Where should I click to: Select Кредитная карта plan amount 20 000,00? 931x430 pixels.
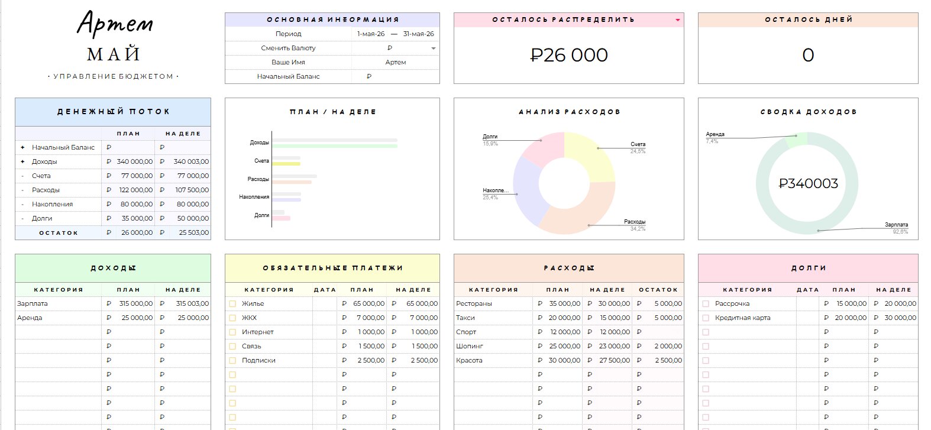(851, 318)
